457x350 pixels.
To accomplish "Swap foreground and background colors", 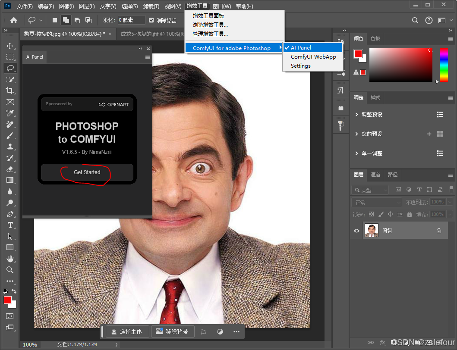I will coord(14,291).
